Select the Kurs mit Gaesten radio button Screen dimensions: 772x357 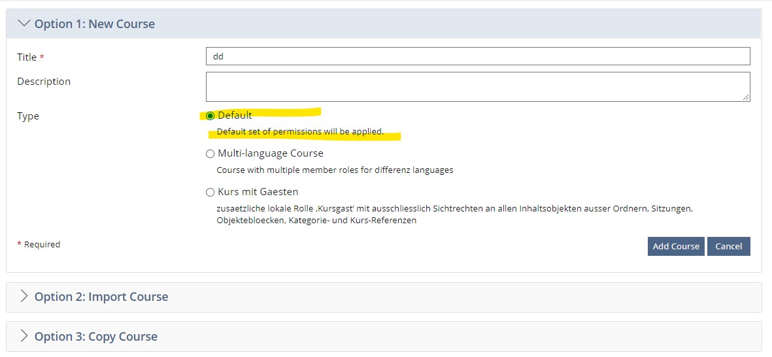tap(210, 193)
